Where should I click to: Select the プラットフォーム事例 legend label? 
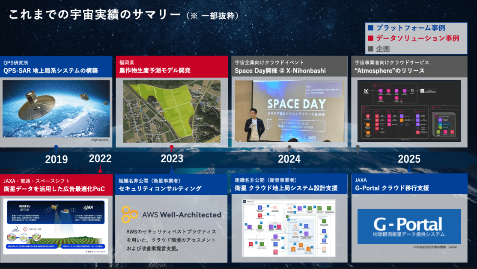click(411, 28)
